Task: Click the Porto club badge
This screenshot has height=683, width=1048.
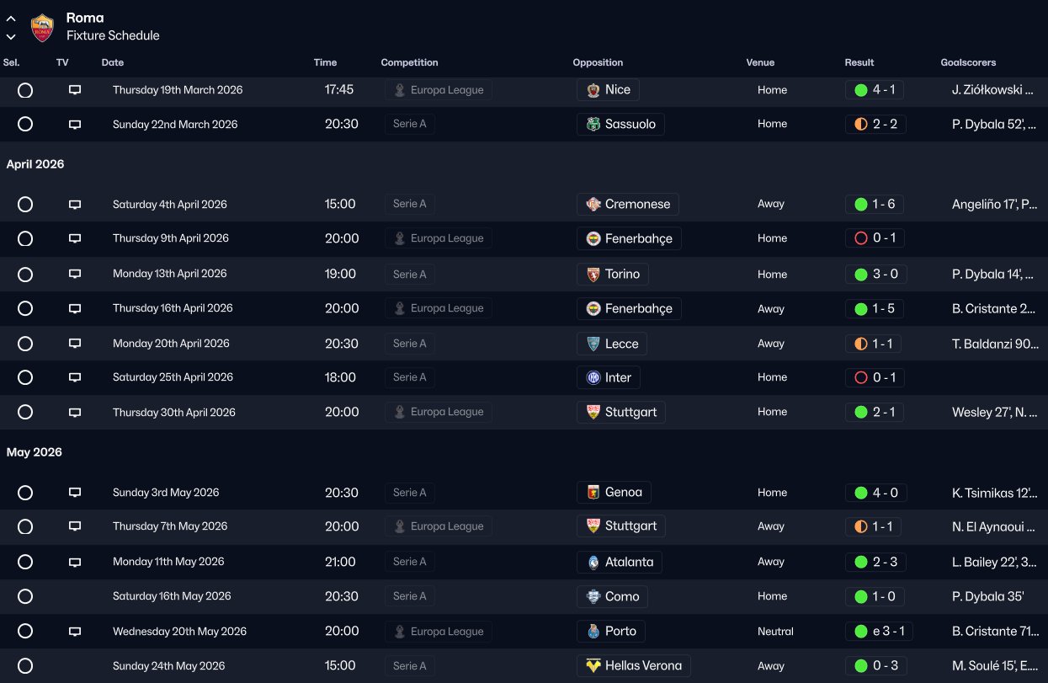Action: click(593, 632)
